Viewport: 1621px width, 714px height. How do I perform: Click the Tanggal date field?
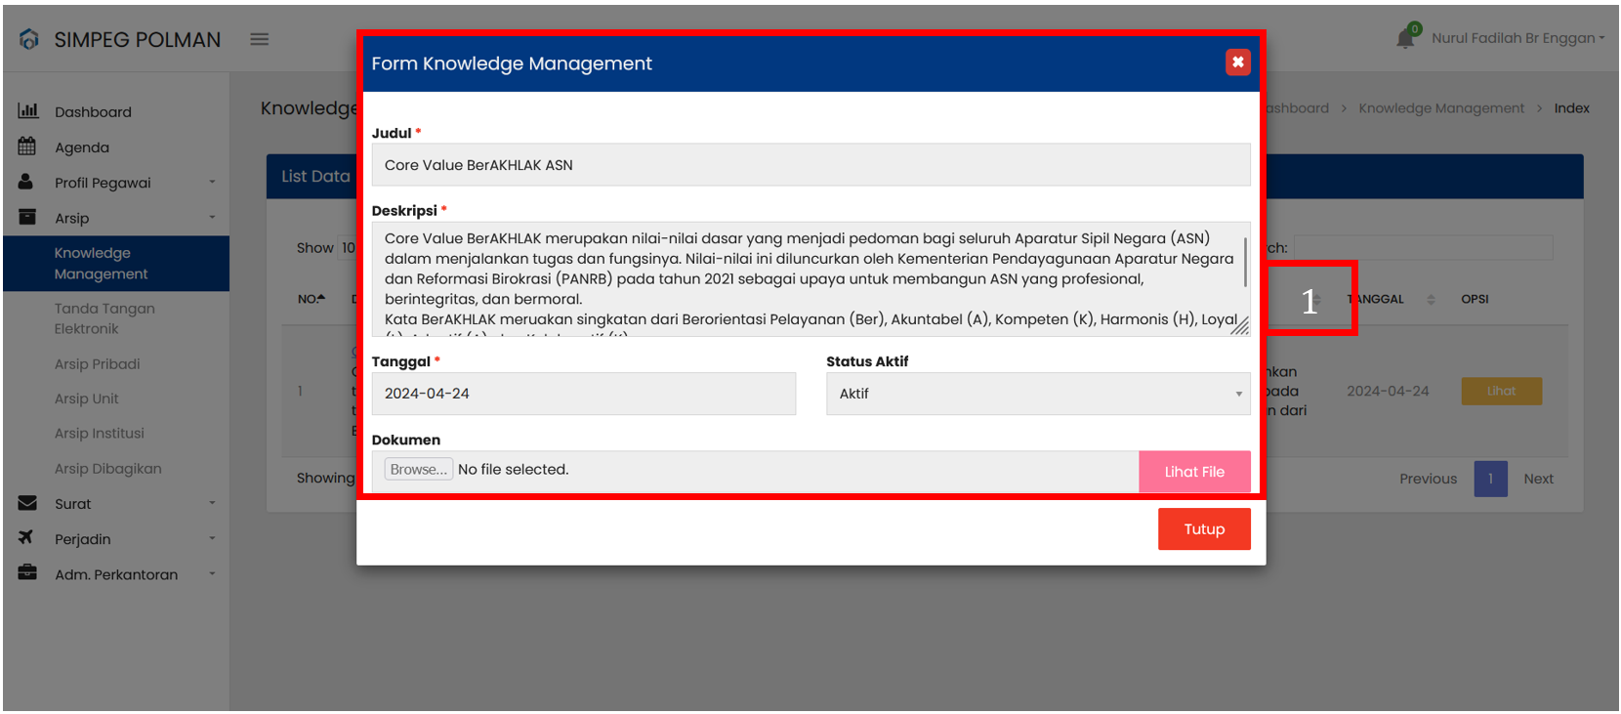coord(583,394)
